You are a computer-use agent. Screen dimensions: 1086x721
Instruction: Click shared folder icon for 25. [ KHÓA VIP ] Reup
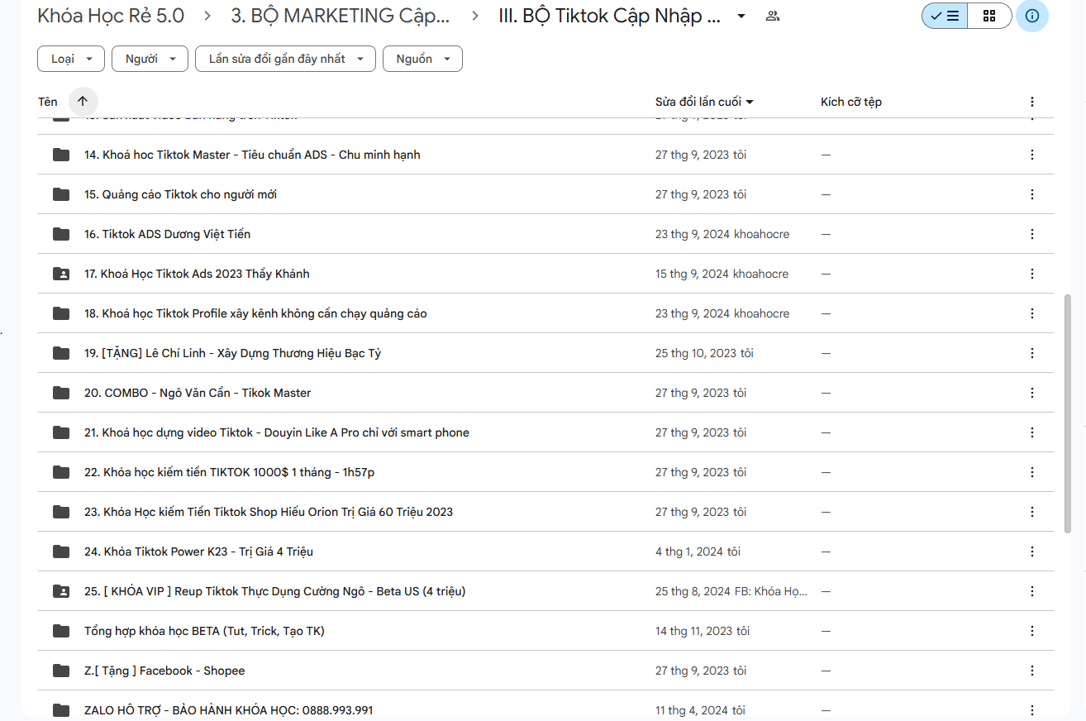click(x=61, y=591)
